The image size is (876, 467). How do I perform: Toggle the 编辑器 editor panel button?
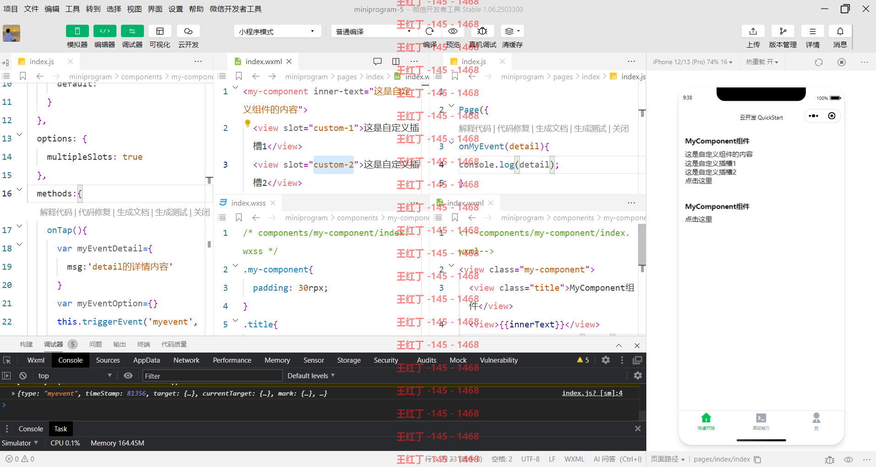(x=105, y=31)
